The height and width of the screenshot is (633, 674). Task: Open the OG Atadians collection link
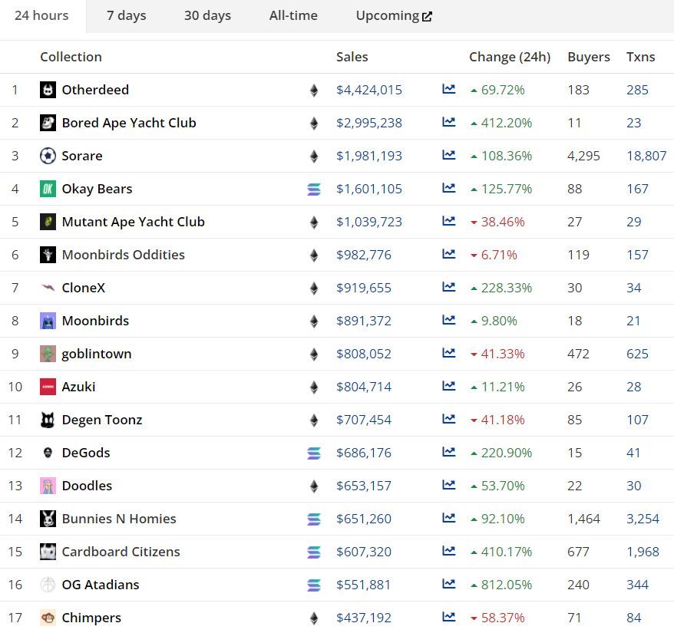click(101, 585)
